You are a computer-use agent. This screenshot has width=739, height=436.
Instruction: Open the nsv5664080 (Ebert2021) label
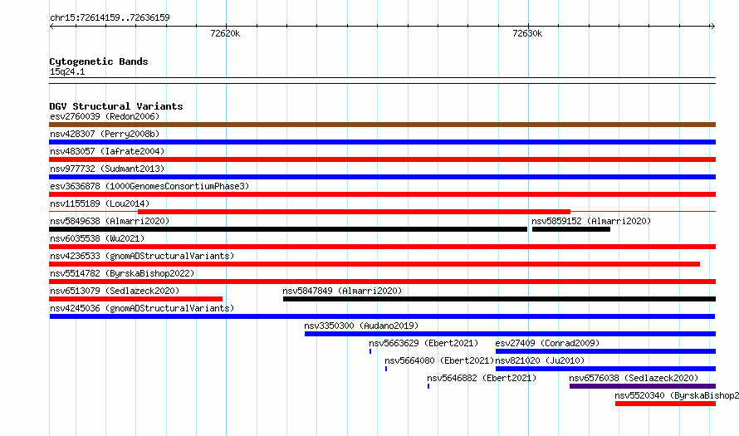point(439,360)
